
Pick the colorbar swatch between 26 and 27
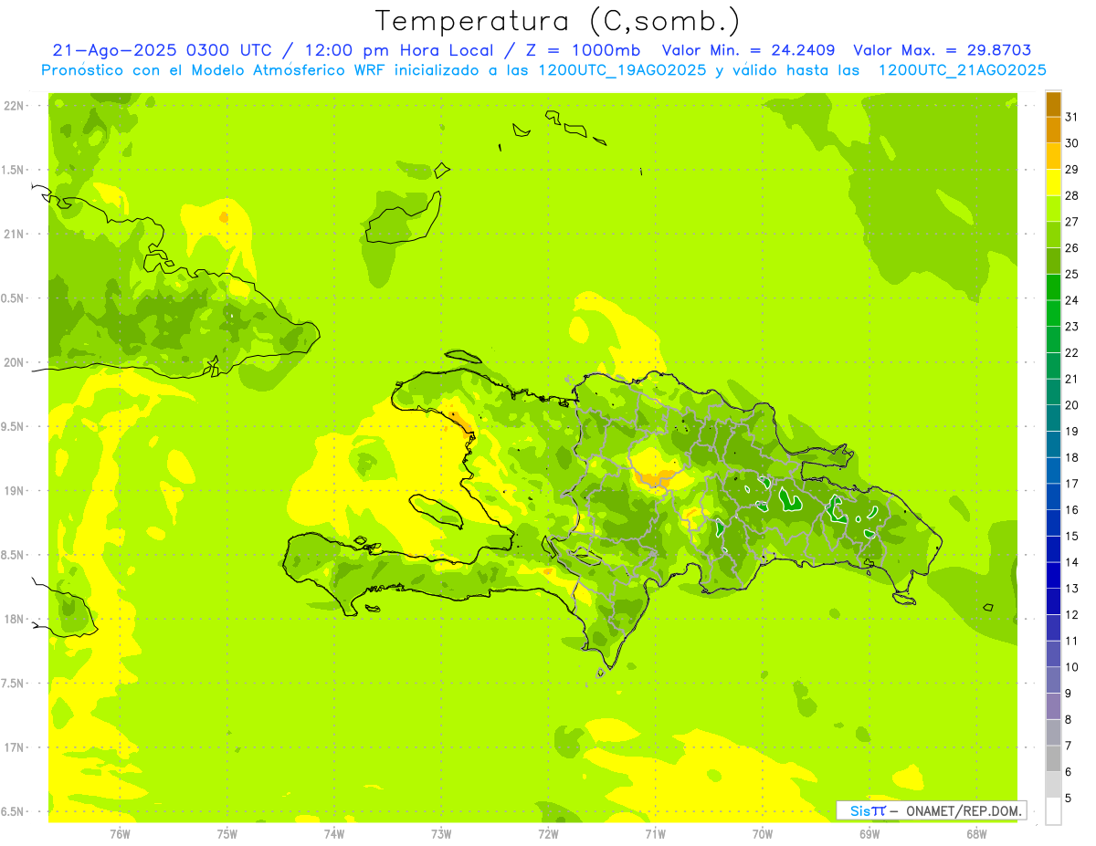click(x=1053, y=235)
